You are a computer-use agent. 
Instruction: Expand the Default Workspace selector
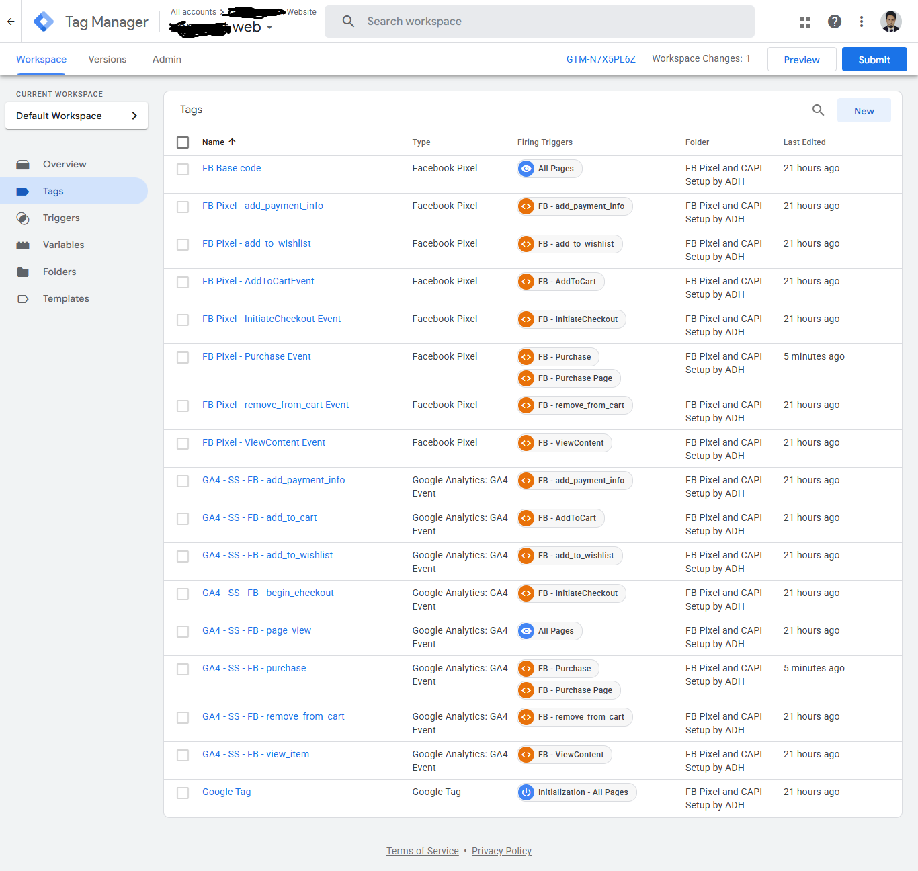pos(77,116)
